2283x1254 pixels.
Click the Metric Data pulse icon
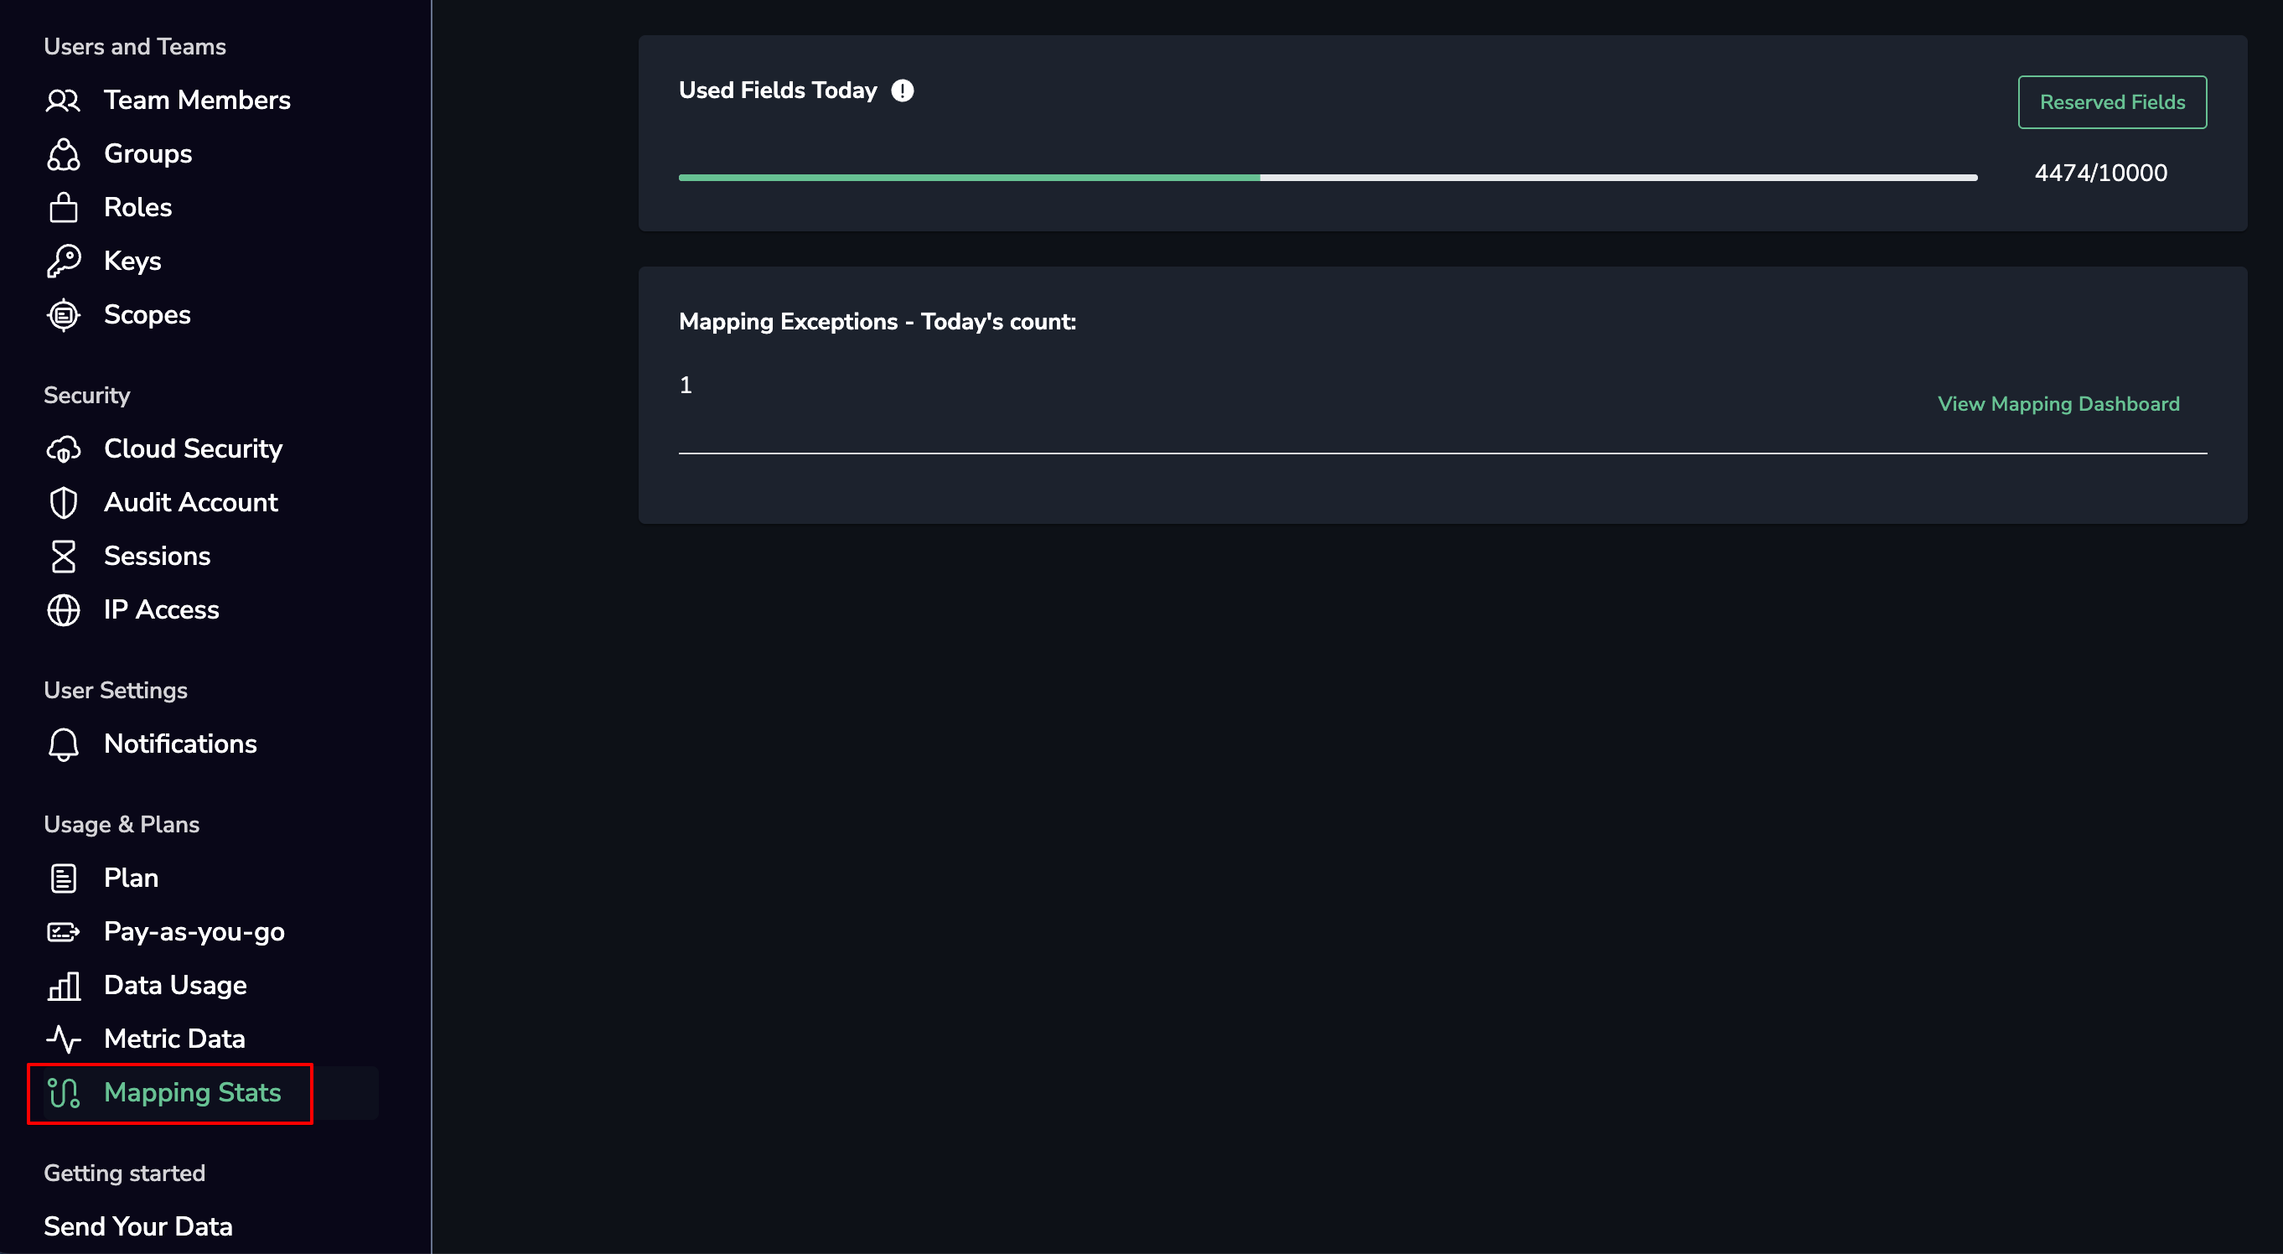click(x=63, y=1039)
